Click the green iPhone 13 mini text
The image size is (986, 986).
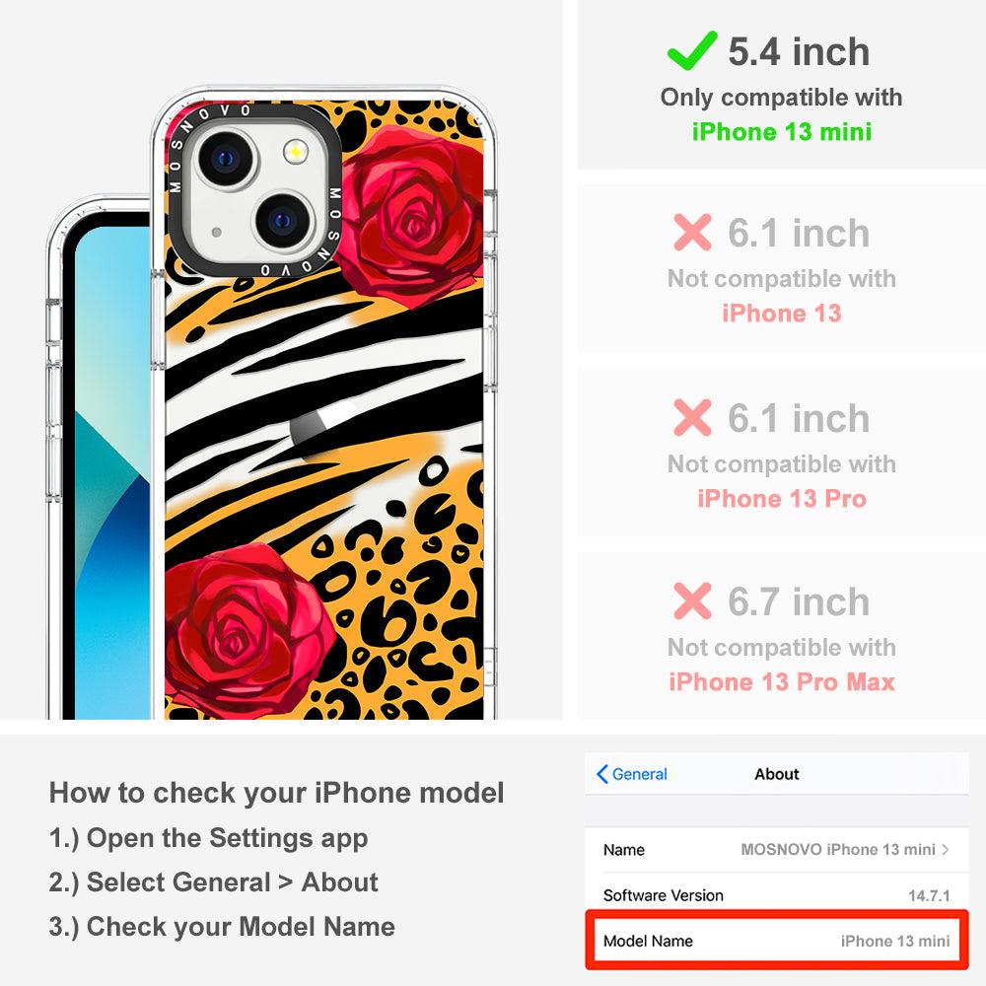782,131
